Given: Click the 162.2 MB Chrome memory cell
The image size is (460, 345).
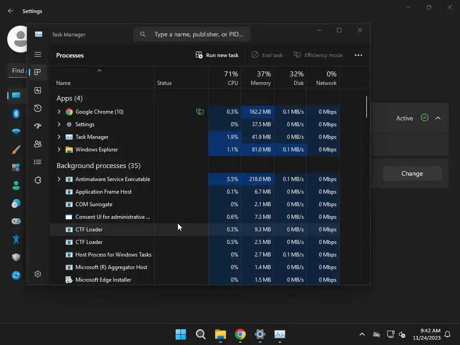Looking at the screenshot, I should coord(257,112).
